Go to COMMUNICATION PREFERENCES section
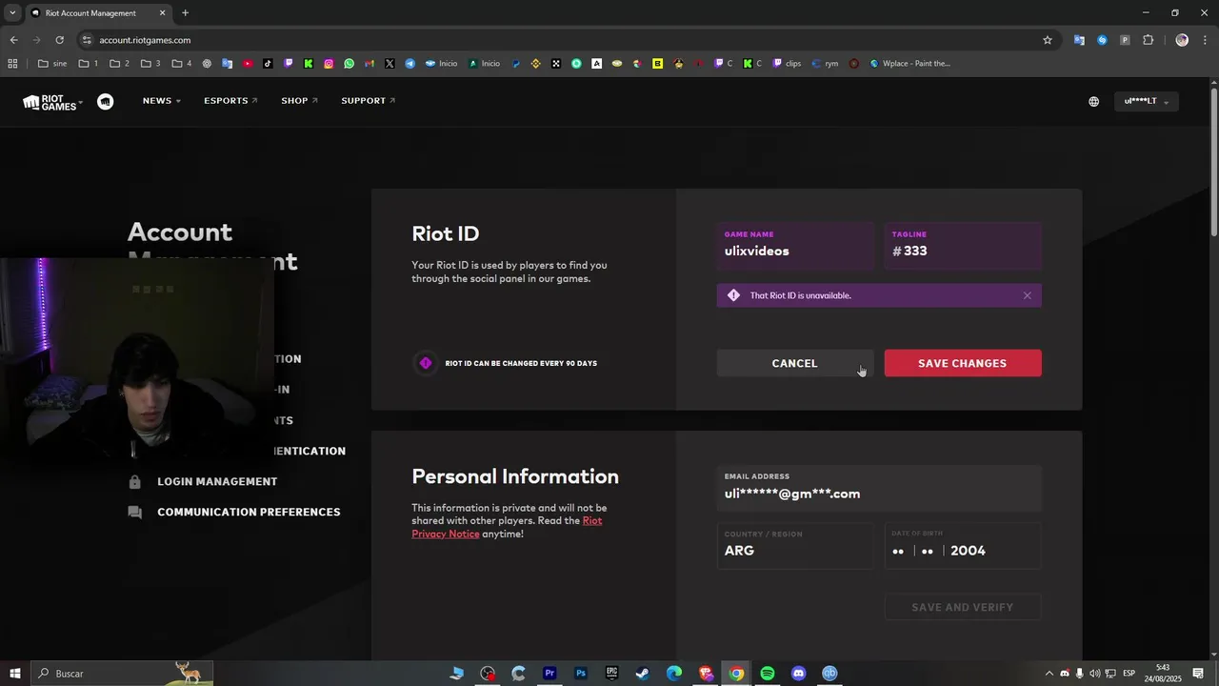The image size is (1219, 686). coord(249,513)
